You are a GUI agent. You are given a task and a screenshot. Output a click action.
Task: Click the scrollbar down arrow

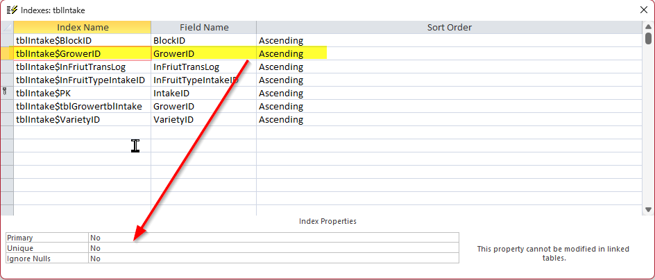[648, 209]
